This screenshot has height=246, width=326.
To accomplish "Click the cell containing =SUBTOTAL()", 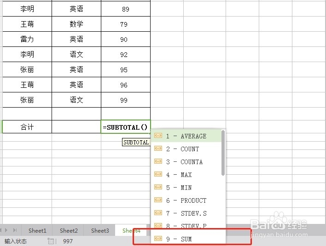I will coord(126,127).
